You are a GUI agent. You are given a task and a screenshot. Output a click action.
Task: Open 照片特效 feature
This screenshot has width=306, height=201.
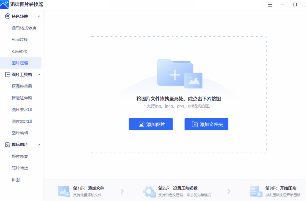coord(20,168)
